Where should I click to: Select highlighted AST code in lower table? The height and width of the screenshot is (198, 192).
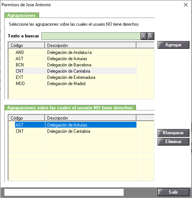(19, 125)
